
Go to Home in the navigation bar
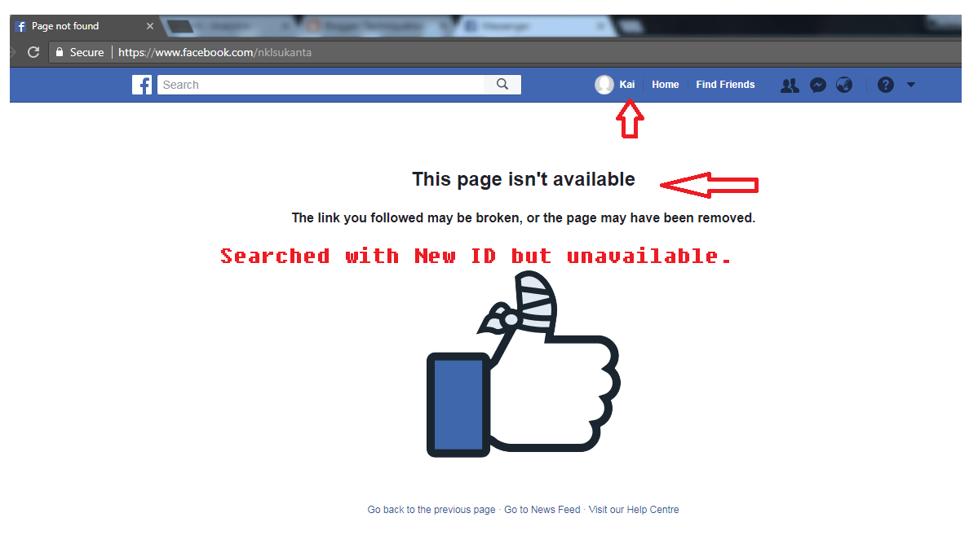coord(665,85)
